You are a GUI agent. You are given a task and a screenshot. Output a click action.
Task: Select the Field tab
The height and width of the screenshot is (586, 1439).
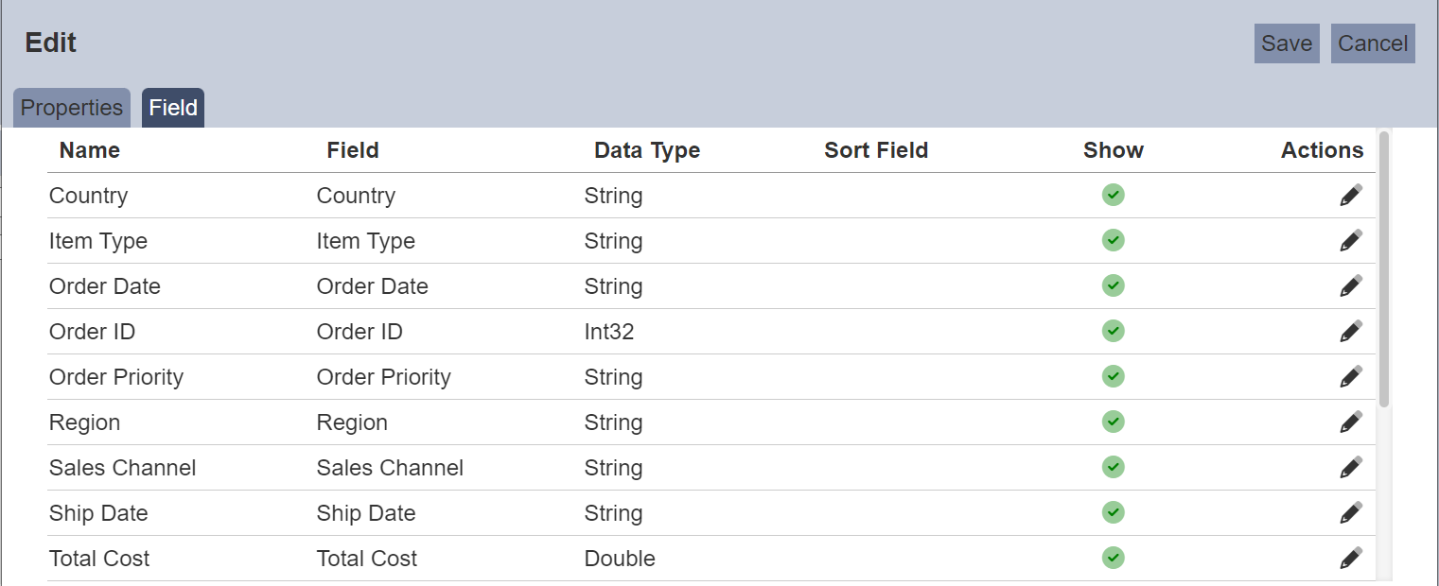[173, 108]
